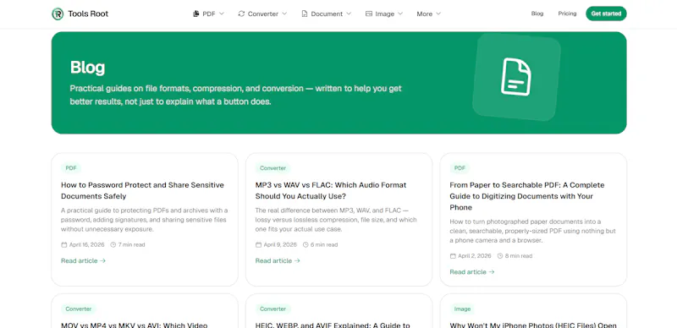Open 'Why Won't My iPhone Photos' article title

(533, 325)
